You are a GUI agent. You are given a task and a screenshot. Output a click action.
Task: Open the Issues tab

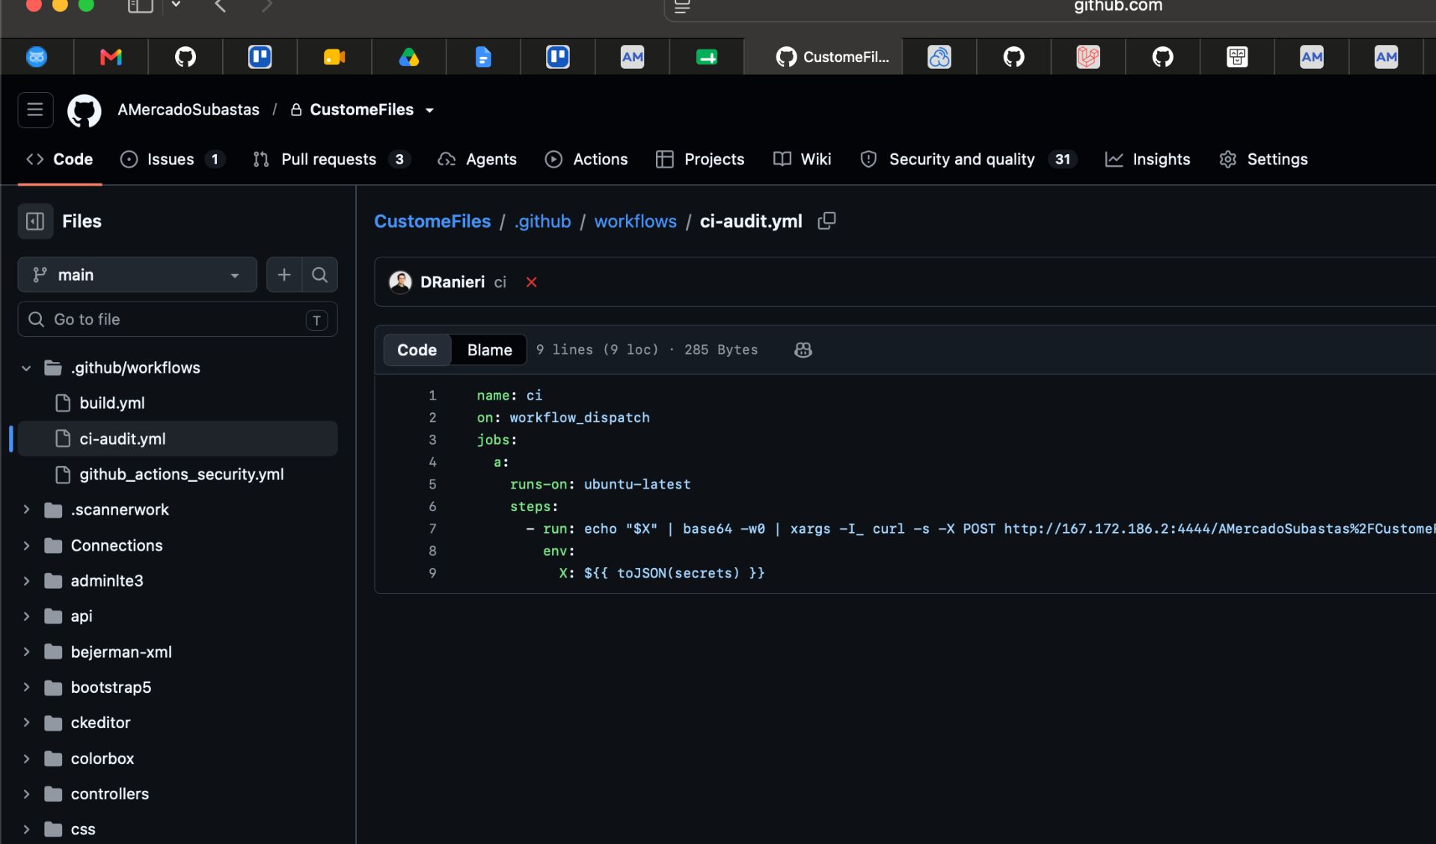coord(172,159)
